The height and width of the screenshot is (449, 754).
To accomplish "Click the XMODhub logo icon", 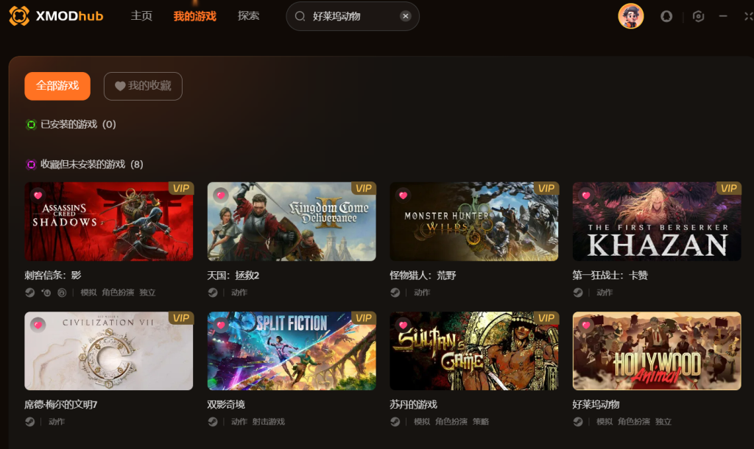I will click(19, 16).
